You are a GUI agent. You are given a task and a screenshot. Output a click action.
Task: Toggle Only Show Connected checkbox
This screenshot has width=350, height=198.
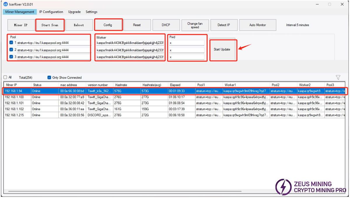(x=49, y=78)
